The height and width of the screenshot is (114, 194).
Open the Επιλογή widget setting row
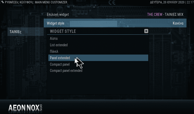point(115,14)
